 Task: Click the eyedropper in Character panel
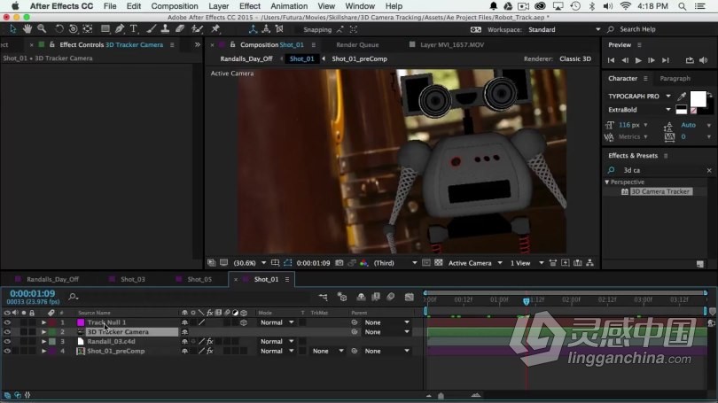[682, 96]
